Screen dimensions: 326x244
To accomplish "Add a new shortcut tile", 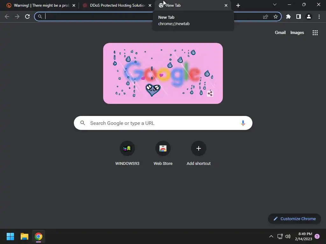I will pyautogui.click(x=199, y=153).
